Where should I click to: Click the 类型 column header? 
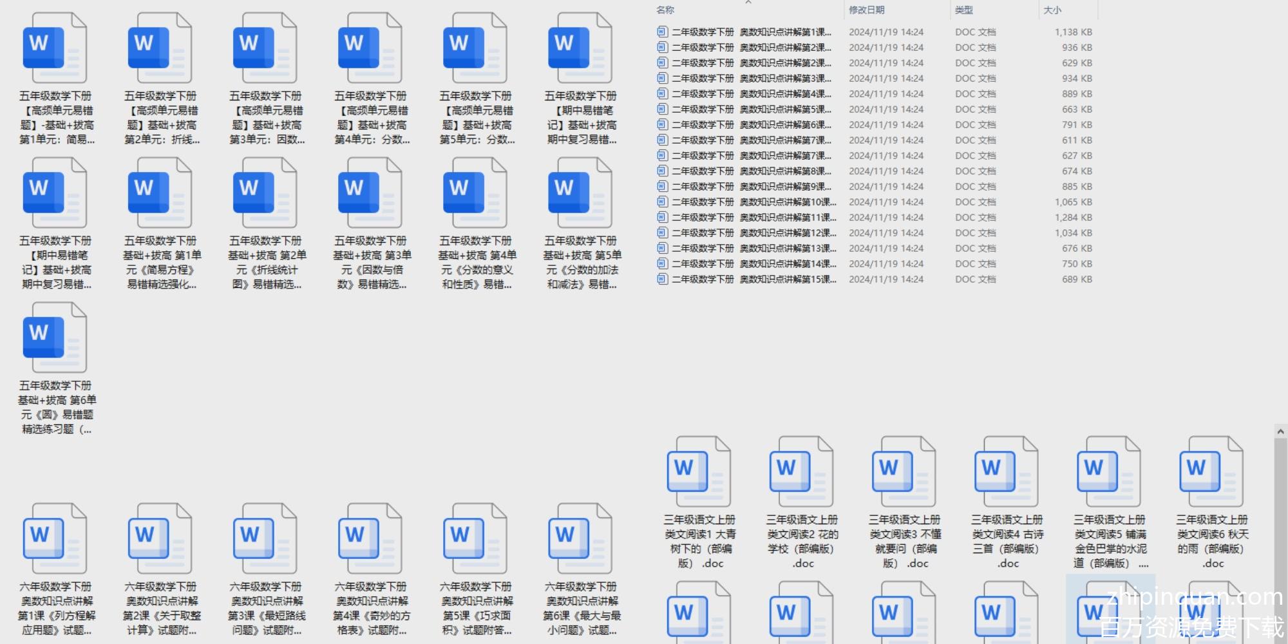964,10
